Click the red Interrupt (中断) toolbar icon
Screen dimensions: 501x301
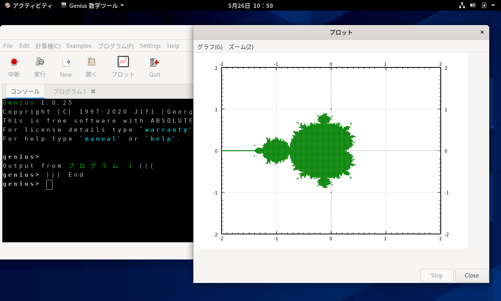14,62
